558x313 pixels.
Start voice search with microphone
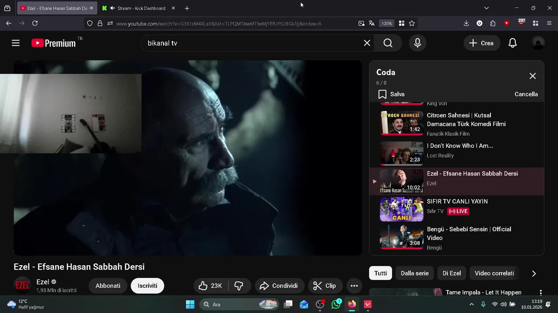418,43
